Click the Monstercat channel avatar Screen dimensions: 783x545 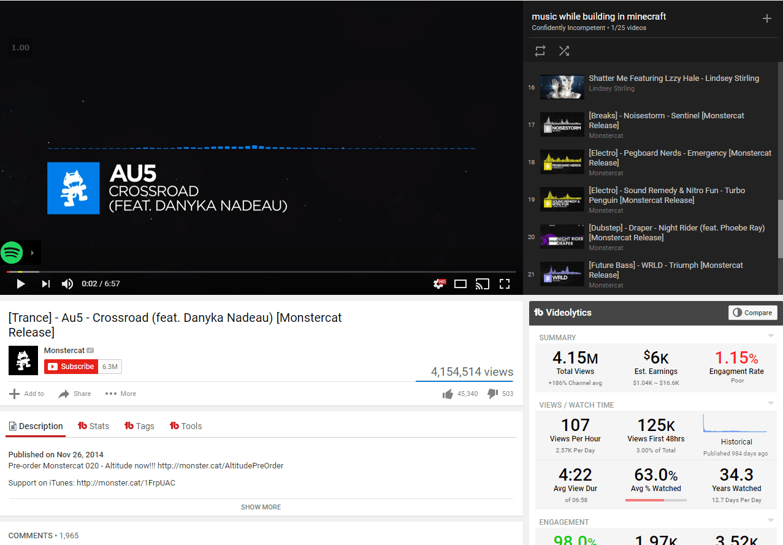click(x=23, y=360)
